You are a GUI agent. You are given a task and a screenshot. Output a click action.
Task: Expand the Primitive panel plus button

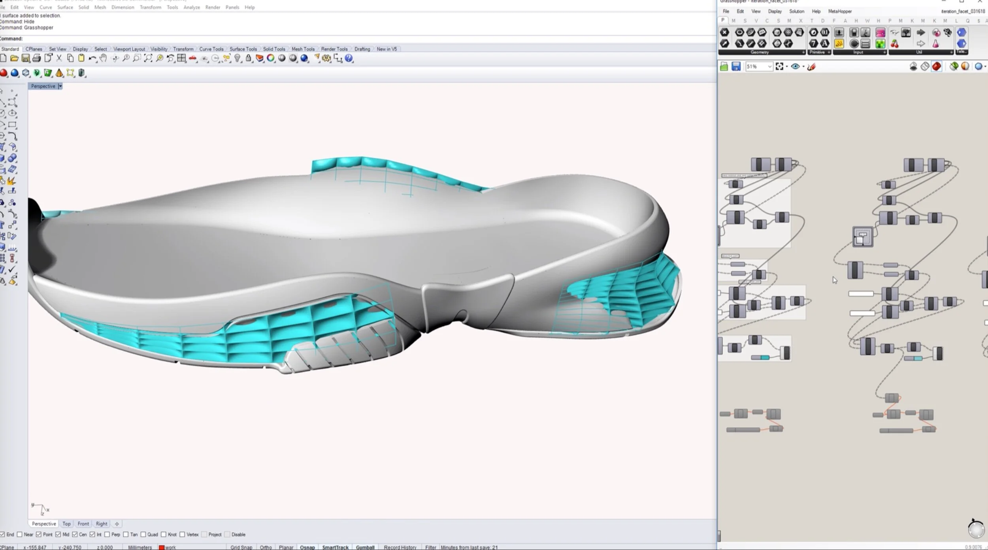(829, 52)
